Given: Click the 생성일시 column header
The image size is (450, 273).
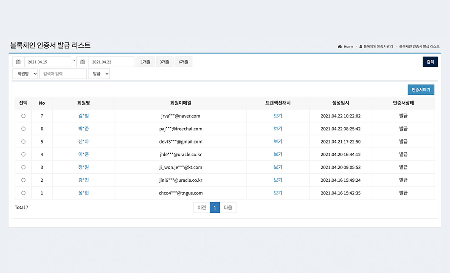Looking at the screenshot, I should tap(340, 103).
